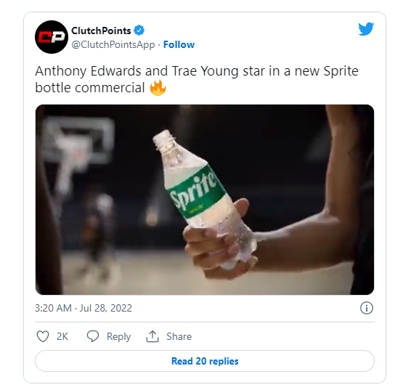Click the tweet text about Anthony Edwards
The image size is (411, 390).
click(x=197, y=79)
